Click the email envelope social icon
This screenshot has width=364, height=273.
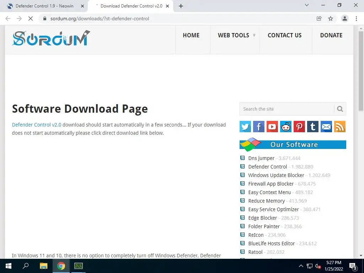point(326,127)
